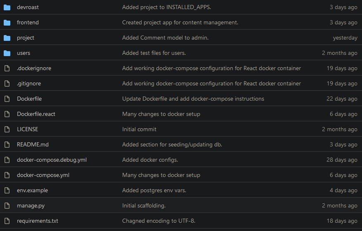
Task: Open the .gitignore file
Action: [29, 84]
